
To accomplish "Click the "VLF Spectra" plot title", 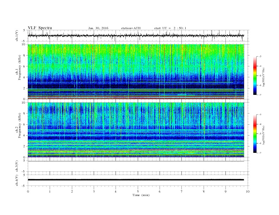I will point(40,28).
